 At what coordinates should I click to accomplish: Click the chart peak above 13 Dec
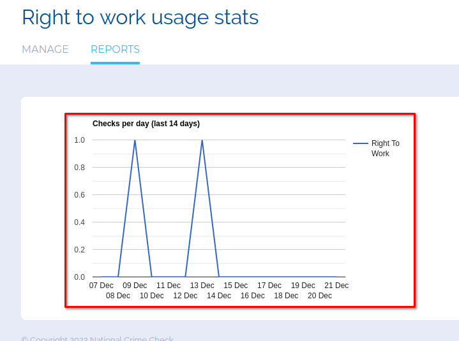coord(202,141)
